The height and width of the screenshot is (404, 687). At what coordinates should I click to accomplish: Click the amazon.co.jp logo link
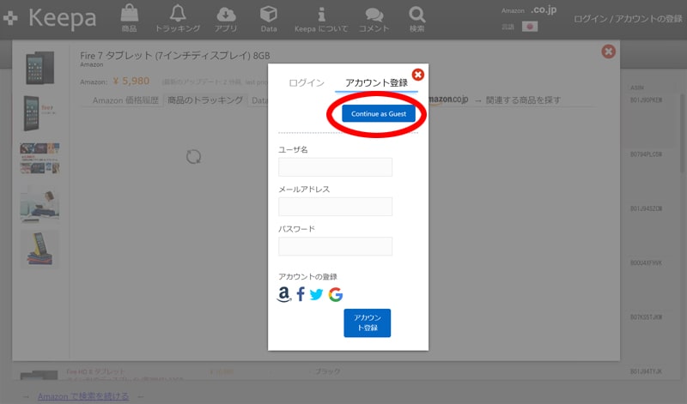click(x=448, y=99)
